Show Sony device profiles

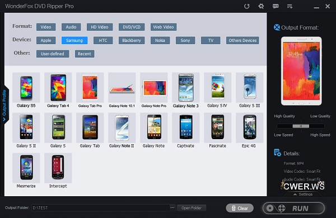pyautogui.click(x=185, y=40)
